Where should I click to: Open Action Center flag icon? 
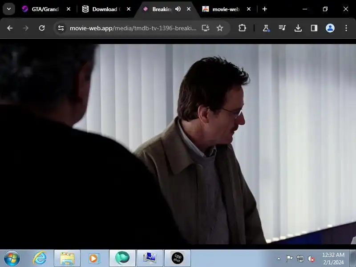point(289,259)
